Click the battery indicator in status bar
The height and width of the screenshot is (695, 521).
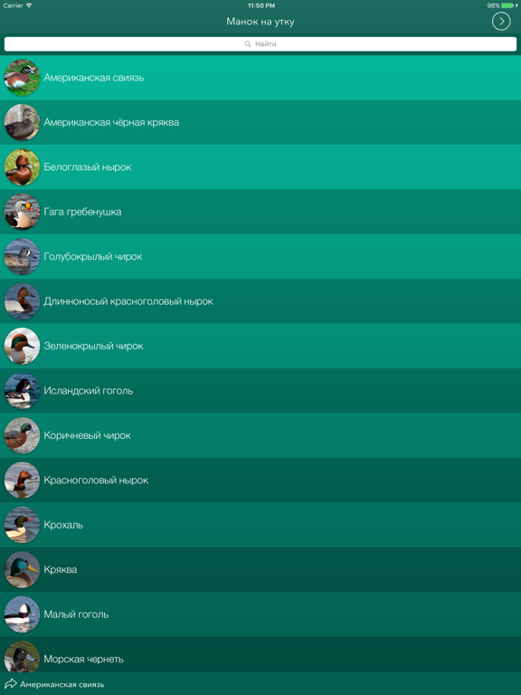[x=507, y=5]
